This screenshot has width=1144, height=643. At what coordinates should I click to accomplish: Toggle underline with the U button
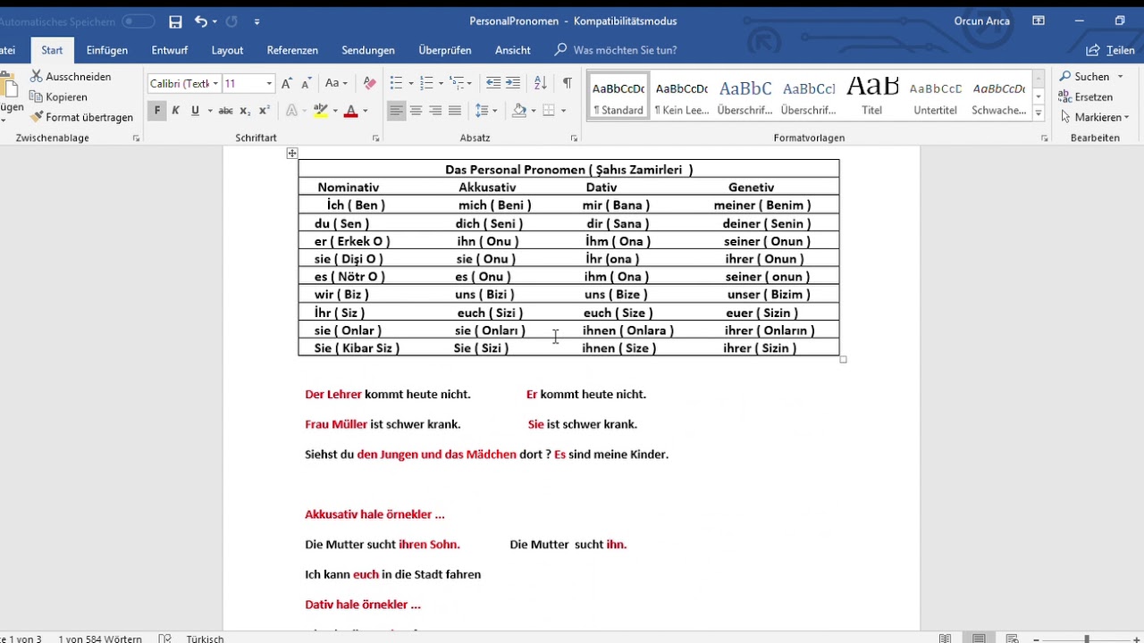(194, 111)
